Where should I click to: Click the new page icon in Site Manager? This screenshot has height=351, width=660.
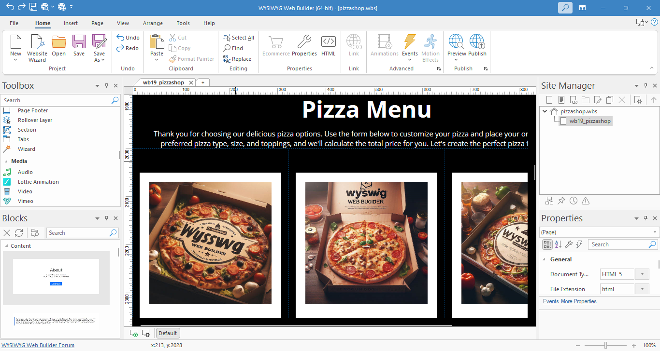coord(549,100)
